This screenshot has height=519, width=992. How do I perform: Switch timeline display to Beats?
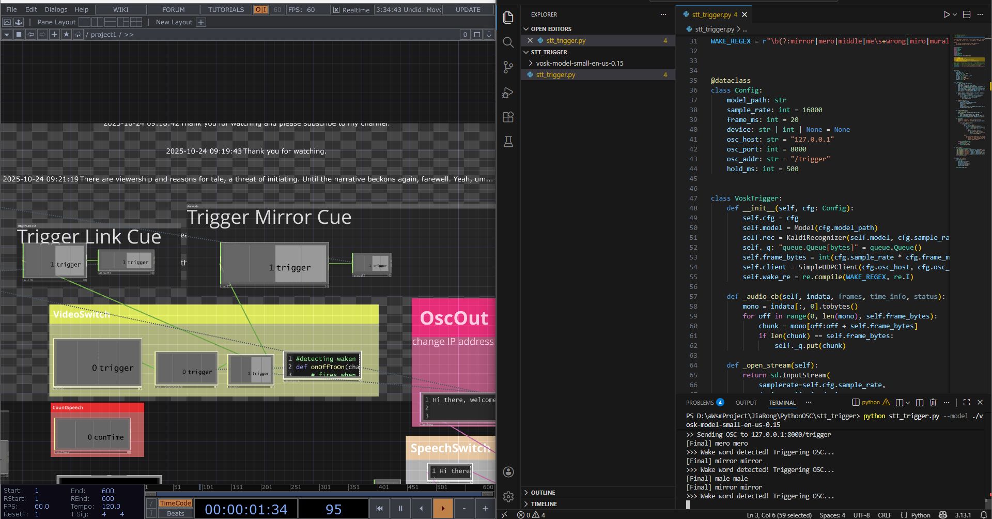[176, 513]
